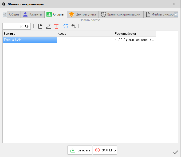Click the gear icon in title bar
Image resolution: width=181 pixels, height=157 pixels.
pos(4,4)
